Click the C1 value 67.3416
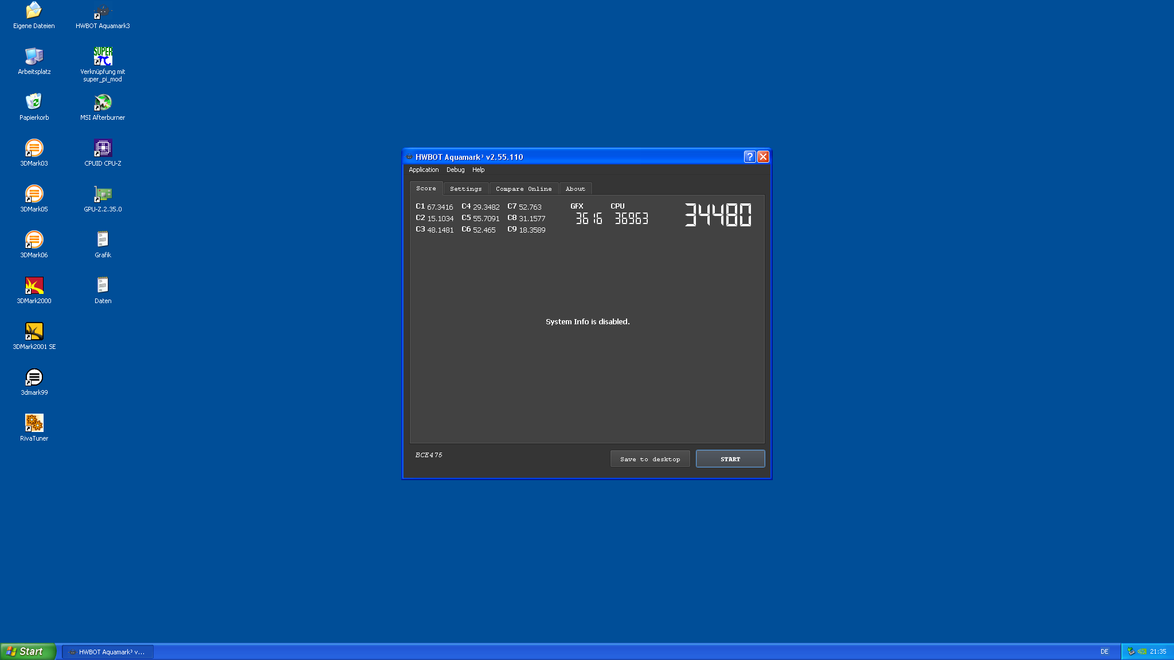Screen dimensions: 1174x660 coord(440,207)
